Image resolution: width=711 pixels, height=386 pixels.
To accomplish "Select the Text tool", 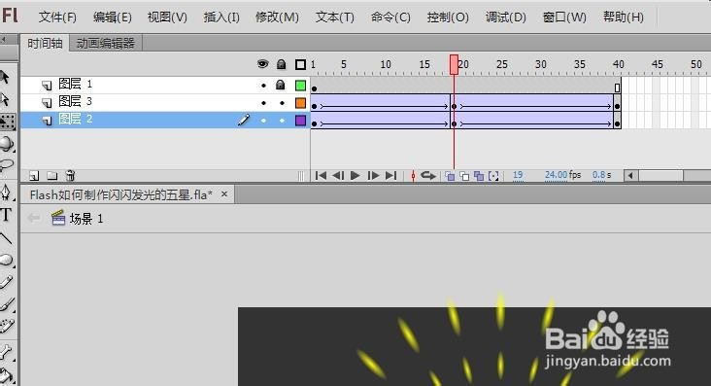I will coord(6,215).
